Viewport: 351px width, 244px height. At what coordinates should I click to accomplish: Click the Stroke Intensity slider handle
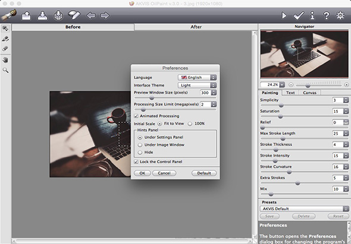coord(275,161)
